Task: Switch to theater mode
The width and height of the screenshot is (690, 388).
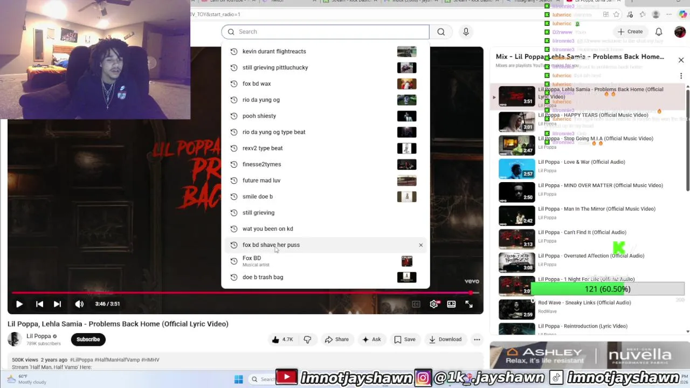Action: click(x=451, y=304)
